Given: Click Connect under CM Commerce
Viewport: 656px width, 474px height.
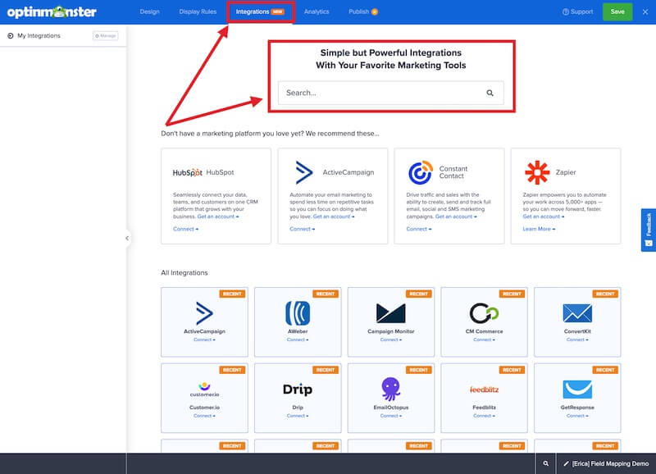Looking at the screenshot, I should click(x=484, y=340).
